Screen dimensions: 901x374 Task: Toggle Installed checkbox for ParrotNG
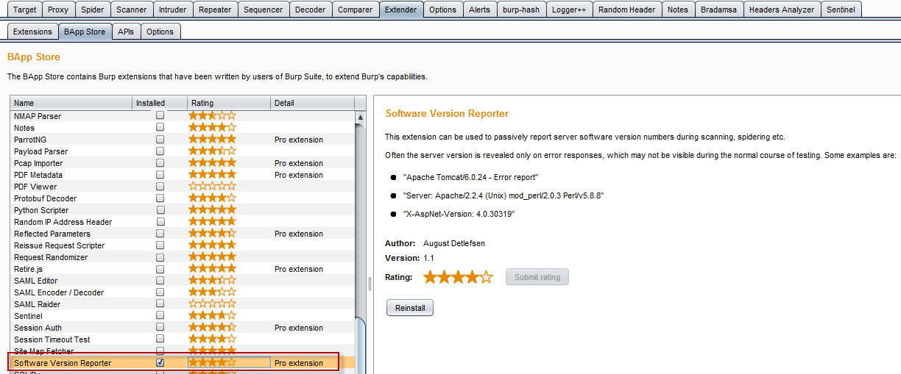[160, 139]
